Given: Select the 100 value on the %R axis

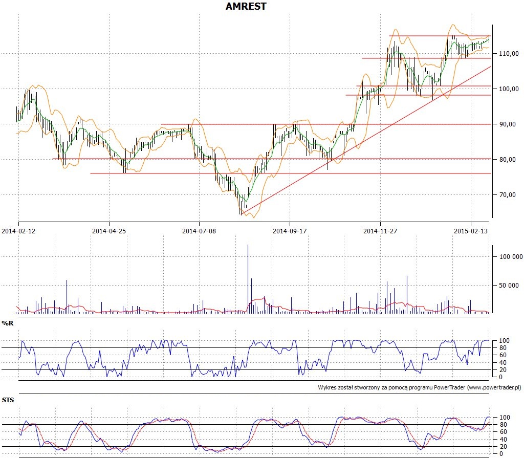Looking at the screenshot, I should tap(504, 341).
